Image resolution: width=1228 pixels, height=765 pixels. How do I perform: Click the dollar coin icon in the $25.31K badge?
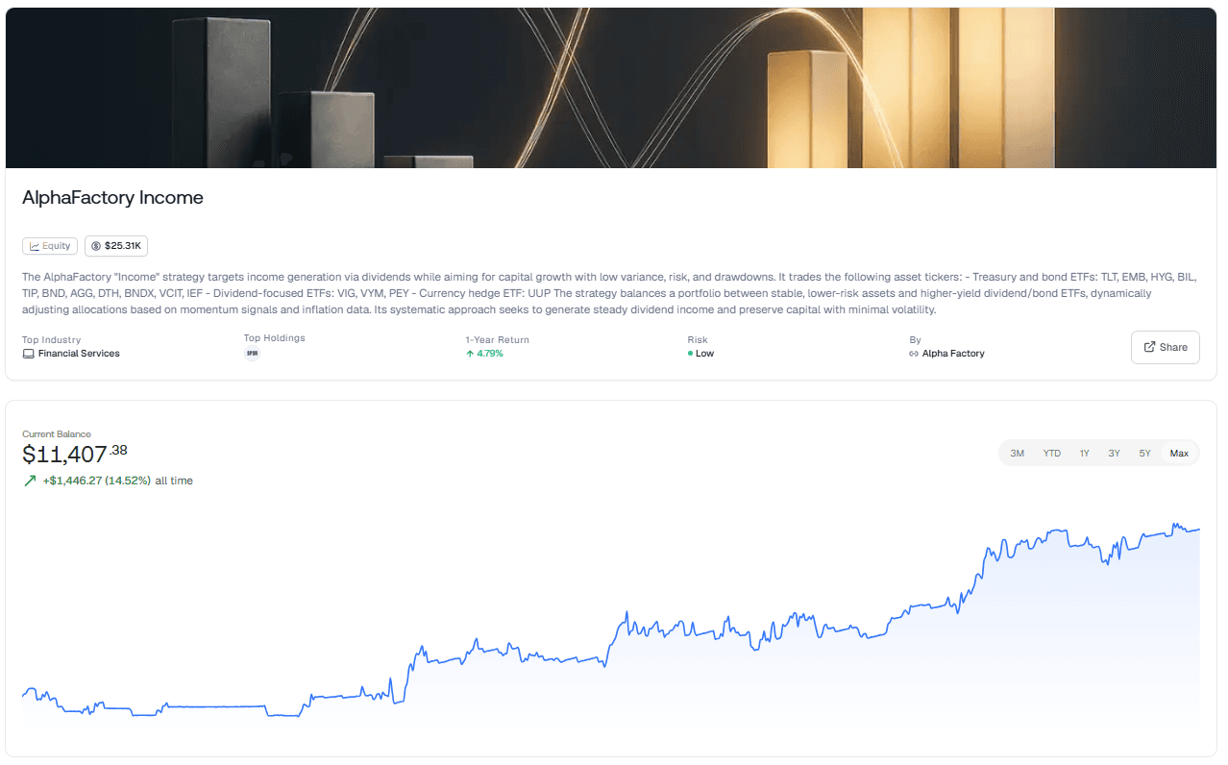[96, 246]
